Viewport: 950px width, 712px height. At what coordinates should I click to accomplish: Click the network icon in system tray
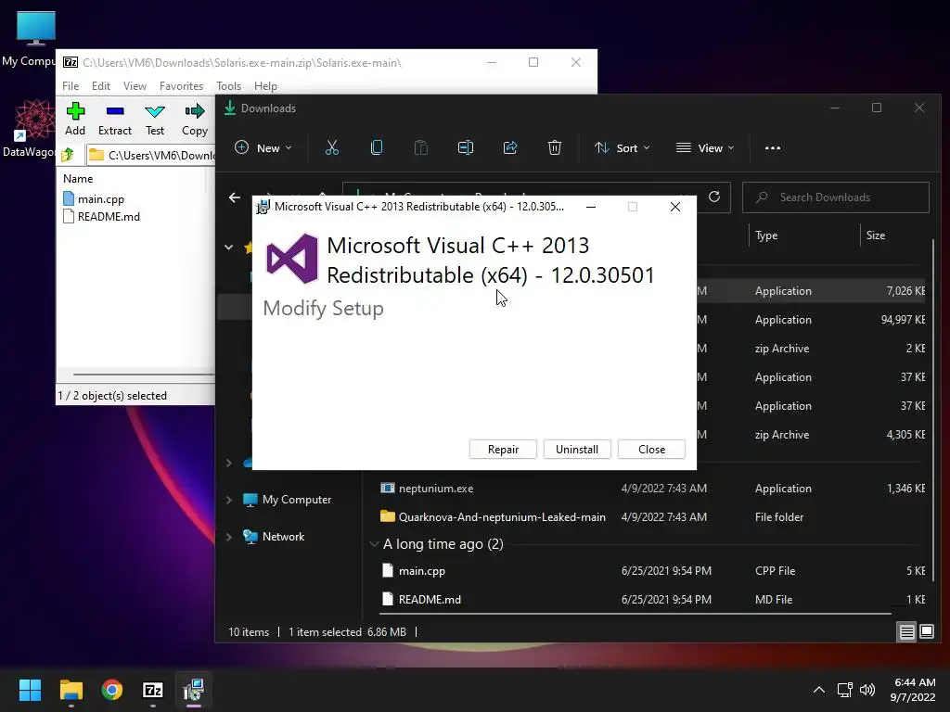click(844, 690)
